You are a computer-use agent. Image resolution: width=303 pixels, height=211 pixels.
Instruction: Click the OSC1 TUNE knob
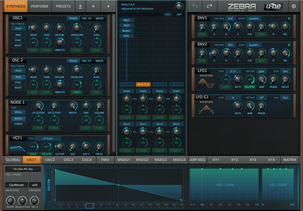47,27
